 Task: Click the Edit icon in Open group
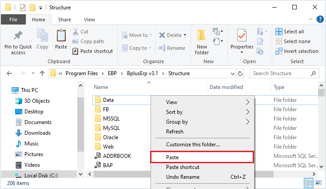coord(260,41)
